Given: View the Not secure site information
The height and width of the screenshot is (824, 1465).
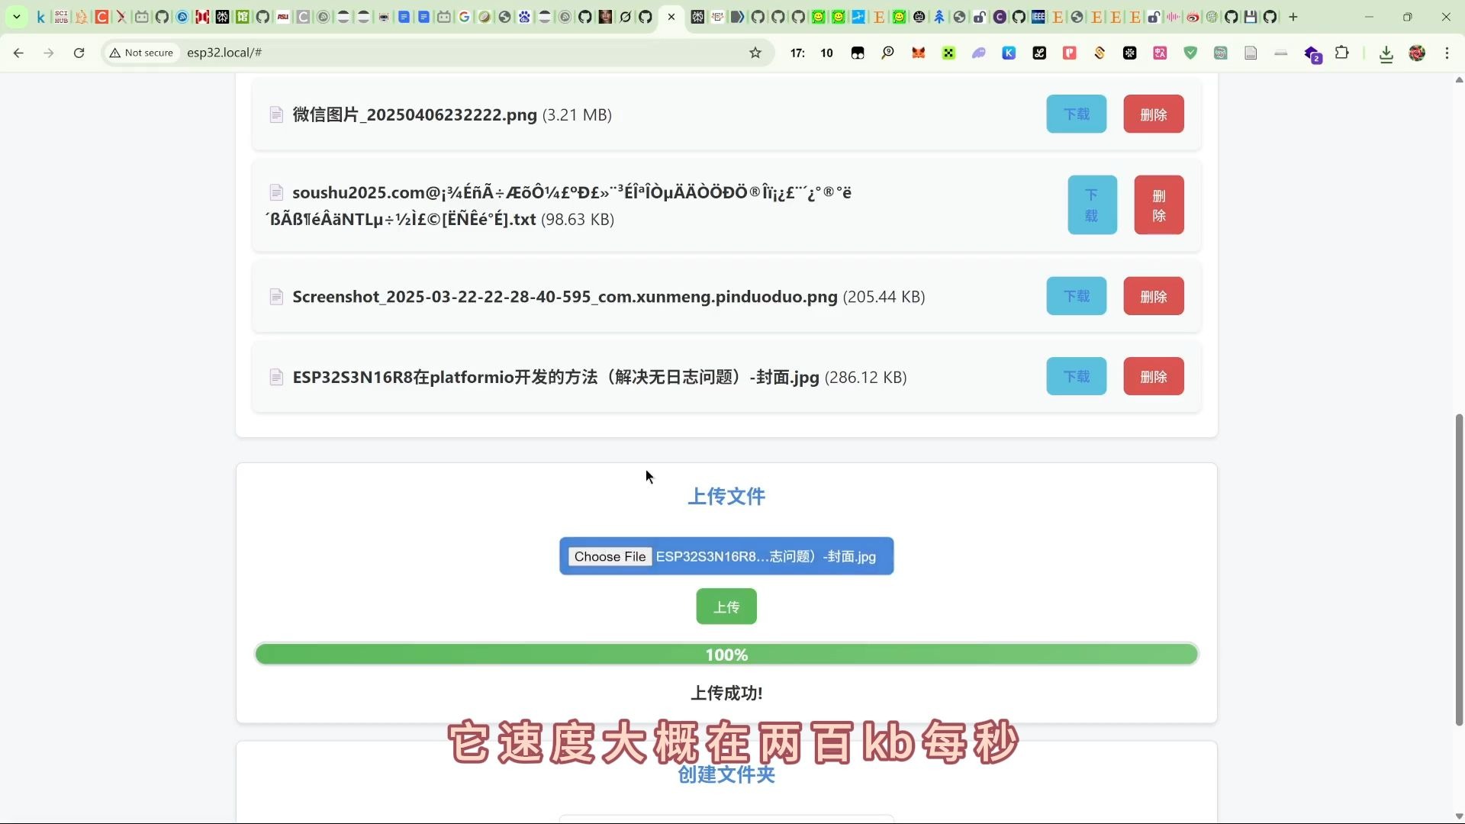Looking at the screenshot, I should [x=142, y=53].
